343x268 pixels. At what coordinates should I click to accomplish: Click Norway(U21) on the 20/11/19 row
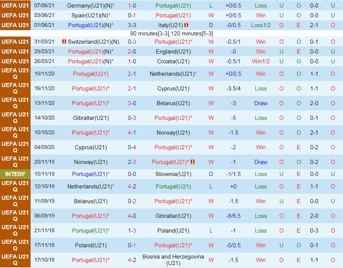(91, 162)
